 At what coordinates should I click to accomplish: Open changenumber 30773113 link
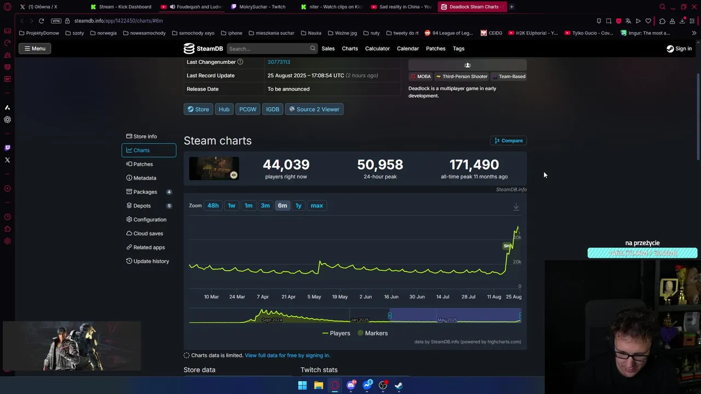pyautogui.click(x=279, y=62)
